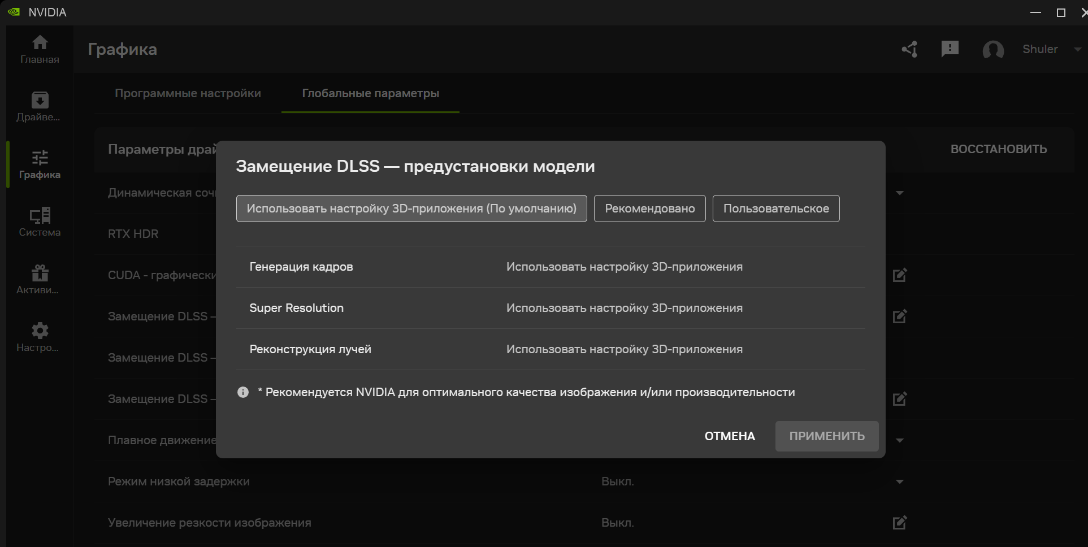Image resolution: width=1088 pixels, height=547 pixels.
Task: Choose Использовать настройку 3D-приложения preset
Action: coord(411,208)
